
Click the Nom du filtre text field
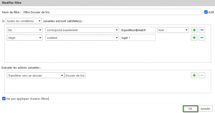tap(112, 12)
